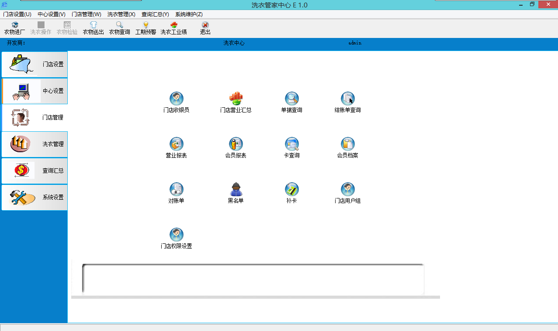This screenshot has height=331, width=558.
Task: Open the 系统维护(Z) menu
Action: (189, 14)
